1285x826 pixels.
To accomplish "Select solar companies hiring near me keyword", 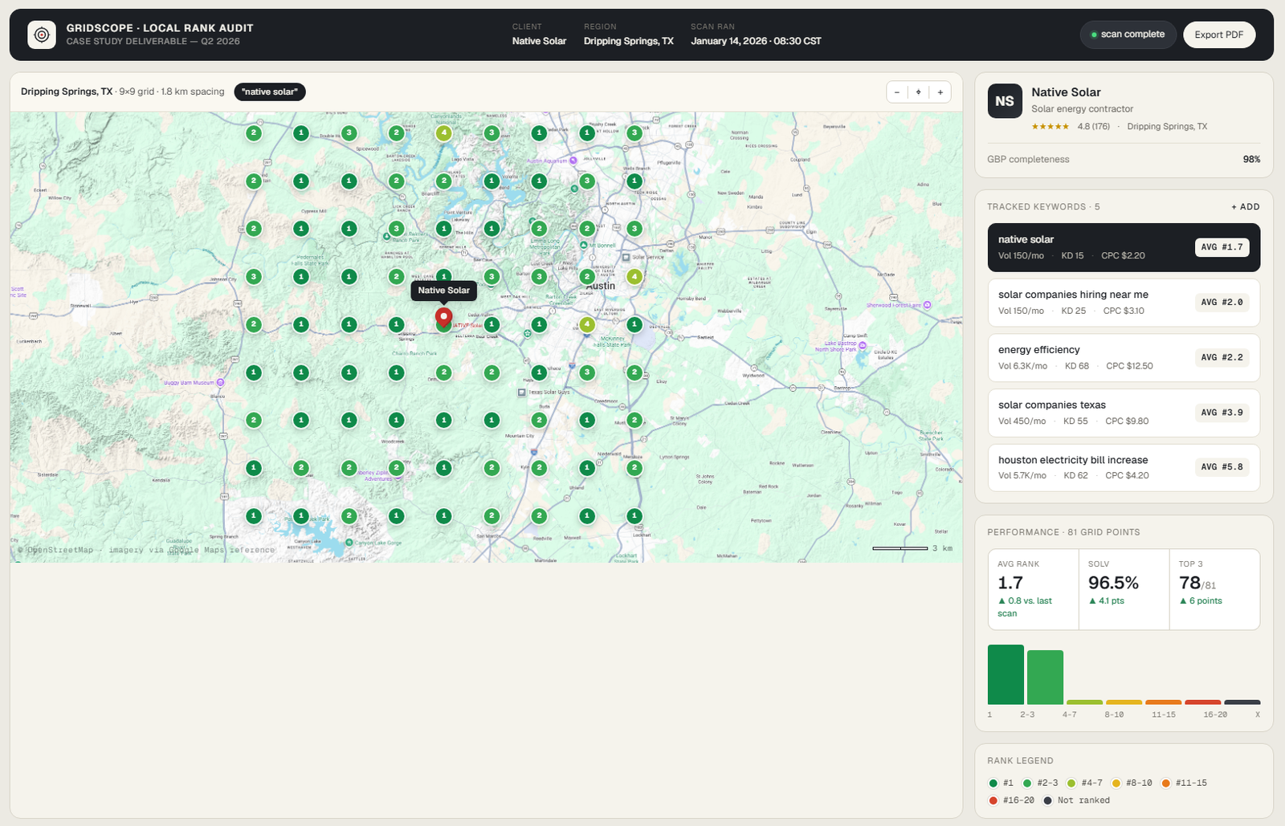I will pyautogui.click(x=1124, y=303).
